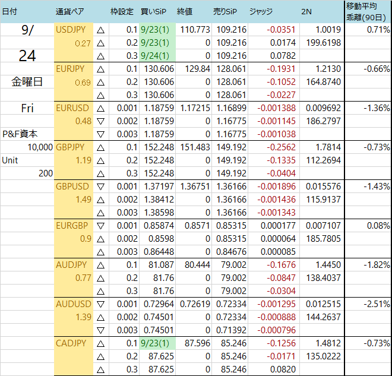Screen dimensions: 392x376
Task: Click the GBPUSD currency pair cell
Action: point(72,187)
